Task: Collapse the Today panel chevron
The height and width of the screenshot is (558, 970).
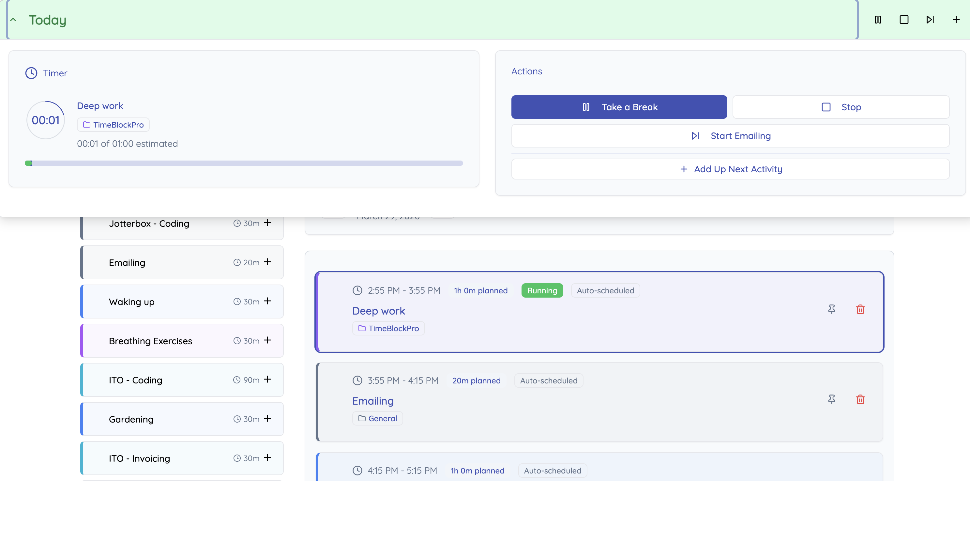Action: [x=13, y=20]
